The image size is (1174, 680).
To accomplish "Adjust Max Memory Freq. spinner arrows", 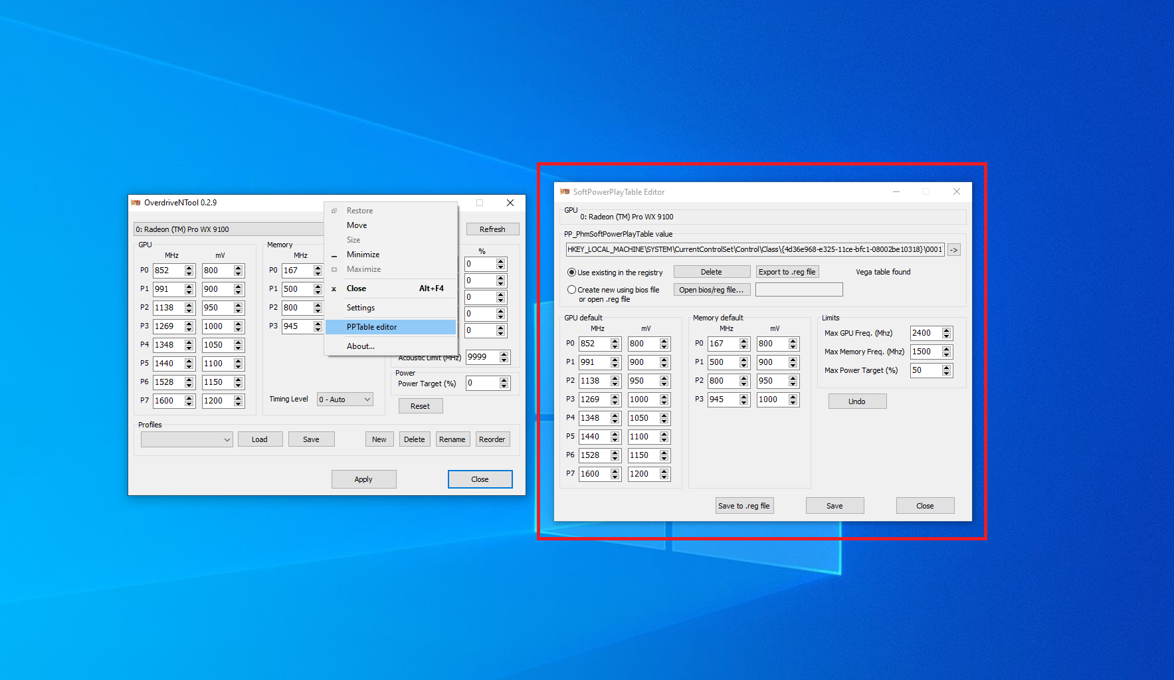I will (x=947, y=352).
